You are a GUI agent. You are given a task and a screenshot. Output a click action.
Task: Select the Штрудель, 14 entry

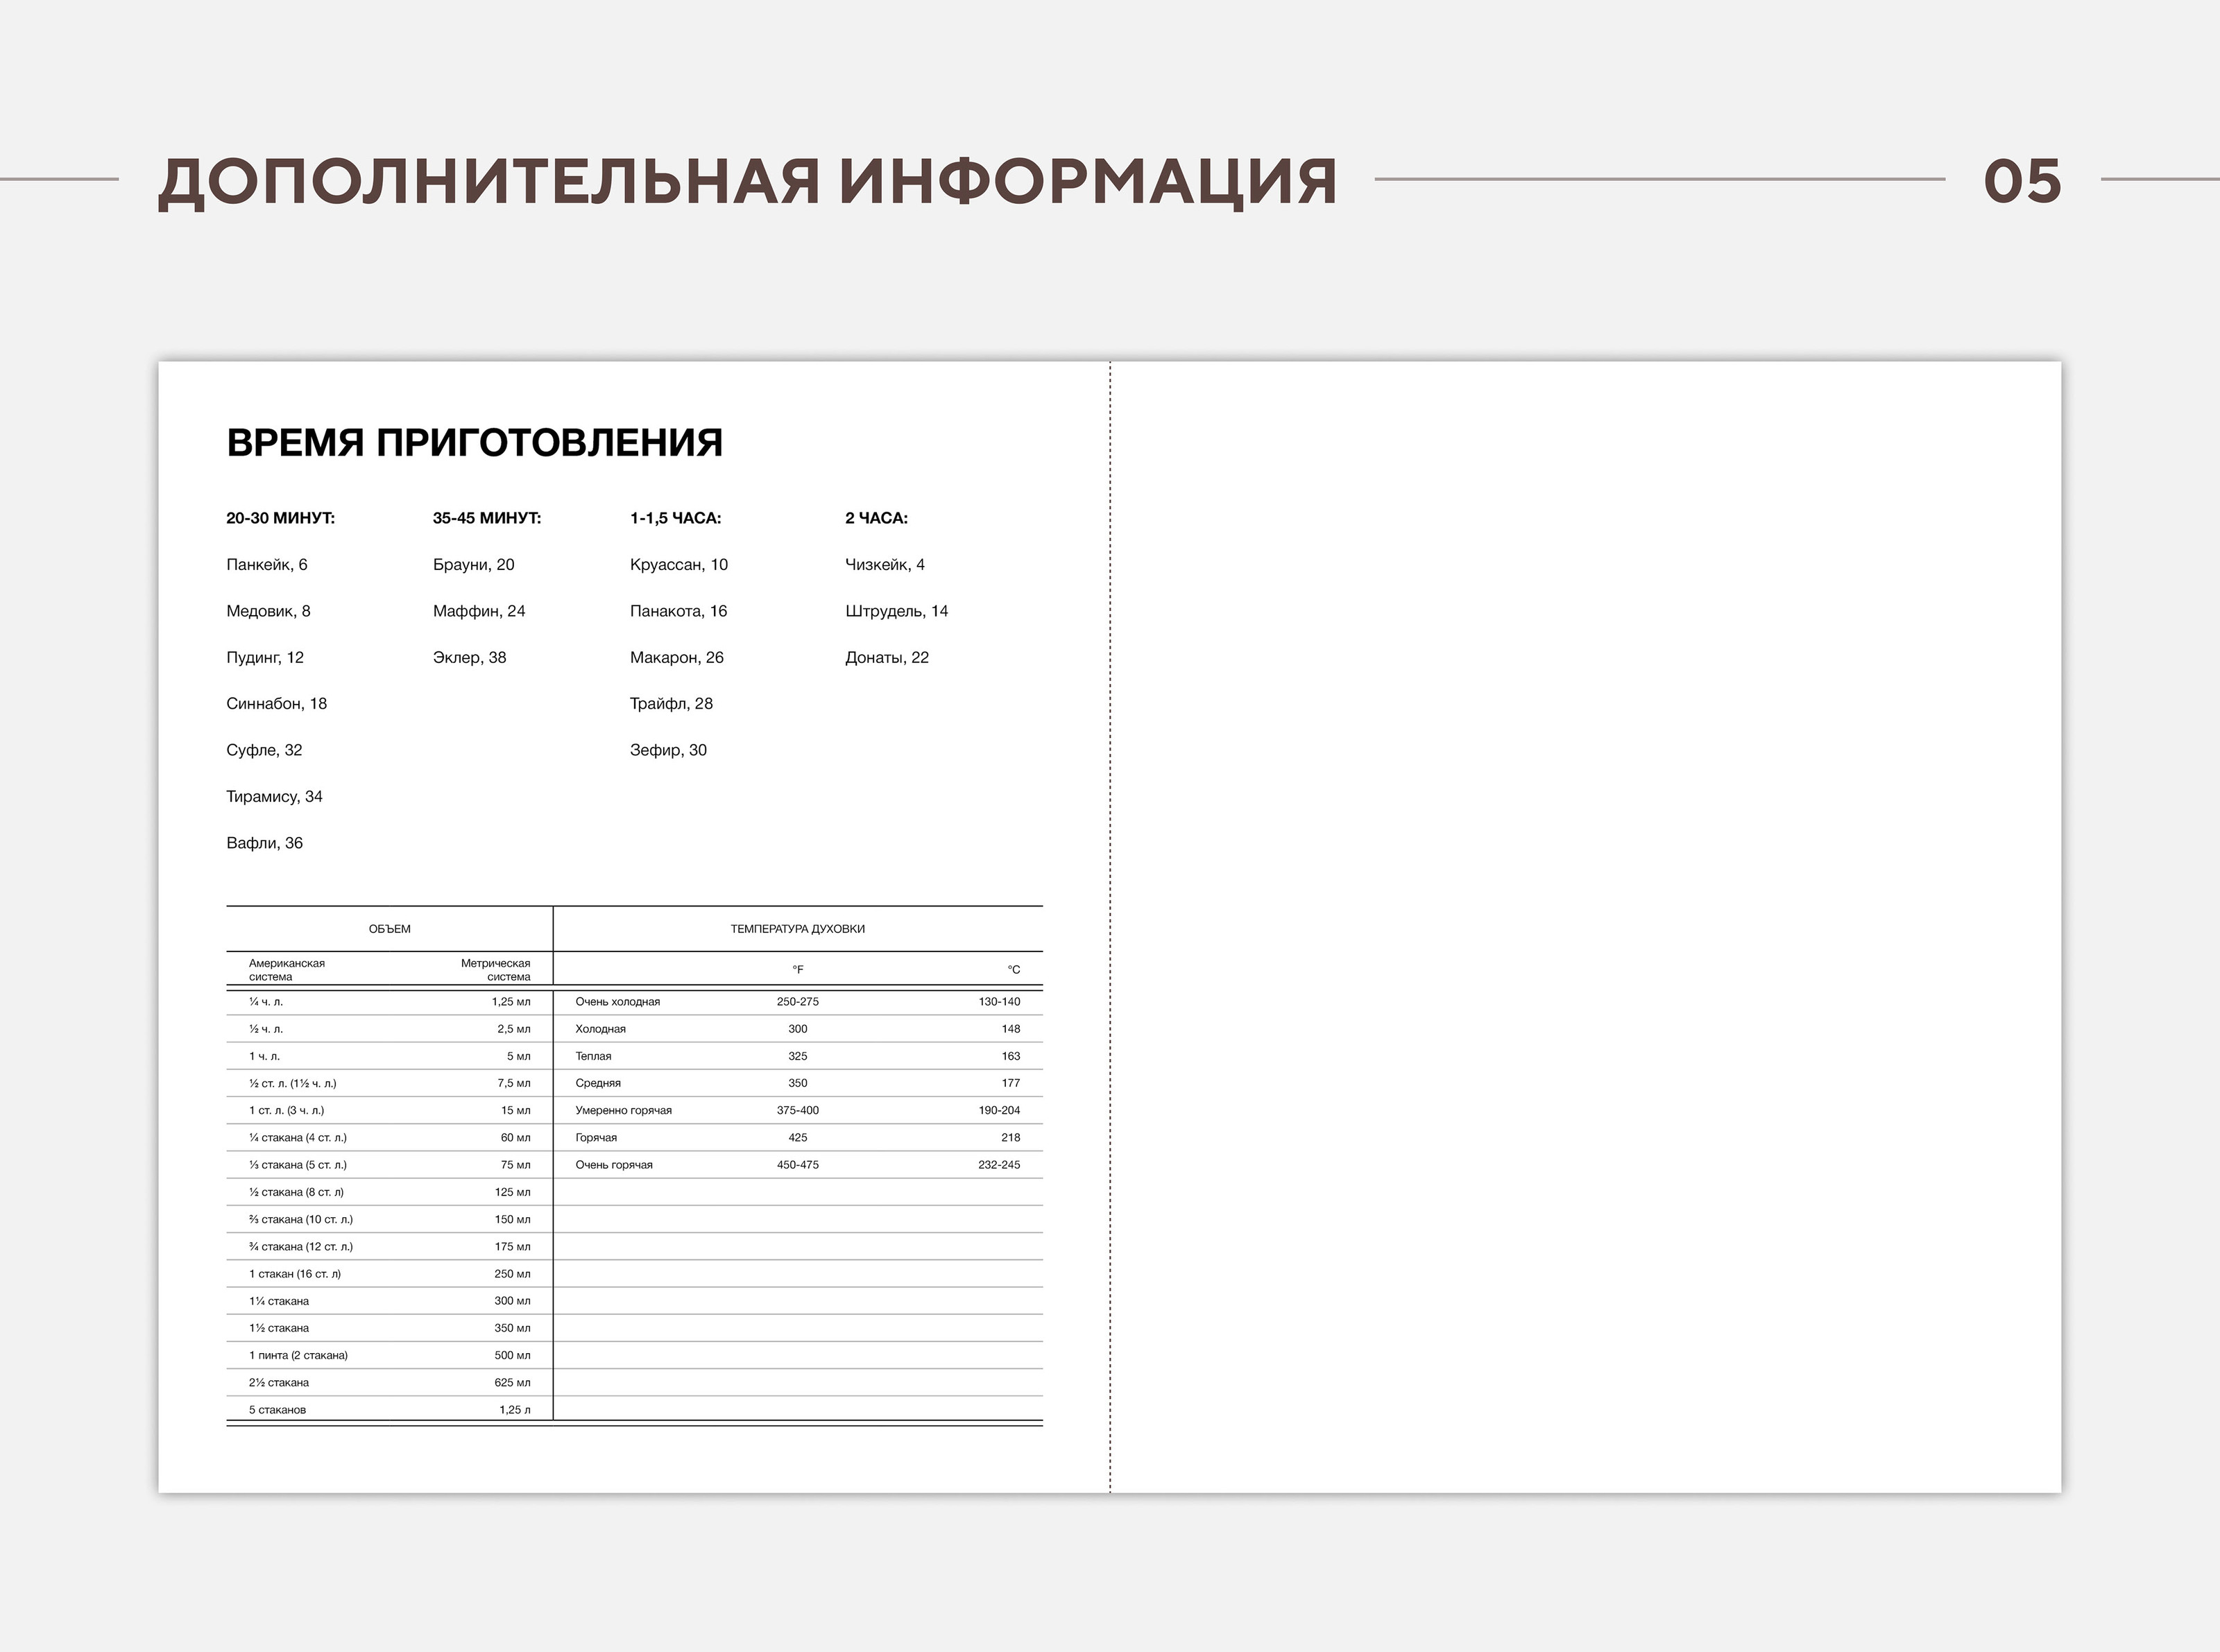[896, 611]
